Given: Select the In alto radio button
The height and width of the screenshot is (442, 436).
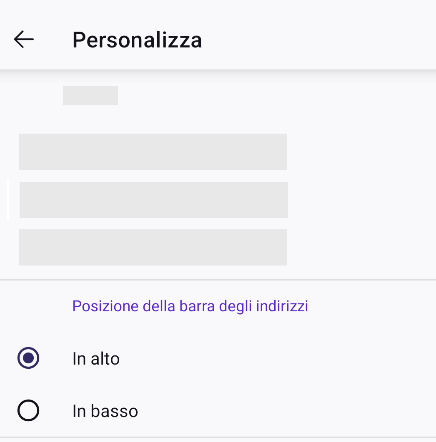Looking at the screenshot, I should click(x=28, y=358).
